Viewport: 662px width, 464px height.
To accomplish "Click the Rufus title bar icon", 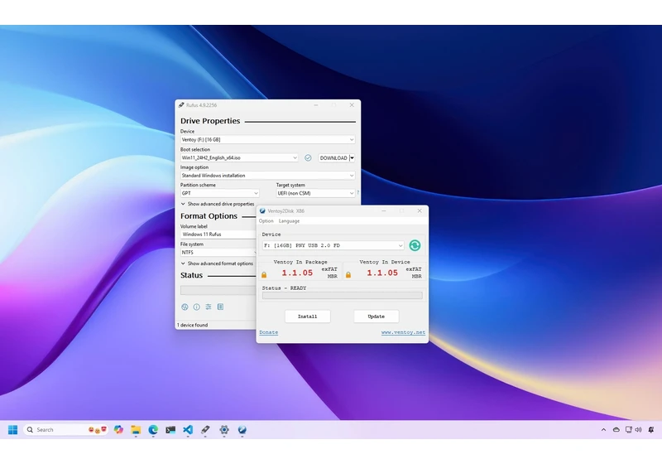I will (x=181, y=104).
